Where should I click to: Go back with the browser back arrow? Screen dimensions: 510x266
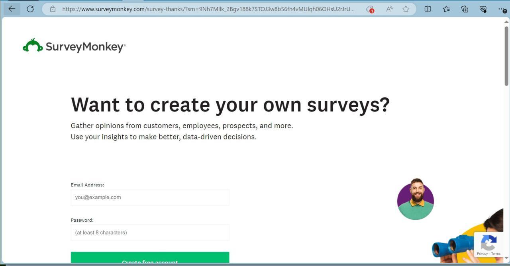(12, 9)
